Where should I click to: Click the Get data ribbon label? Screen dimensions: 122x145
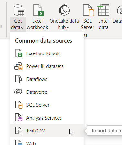(17, 24)
